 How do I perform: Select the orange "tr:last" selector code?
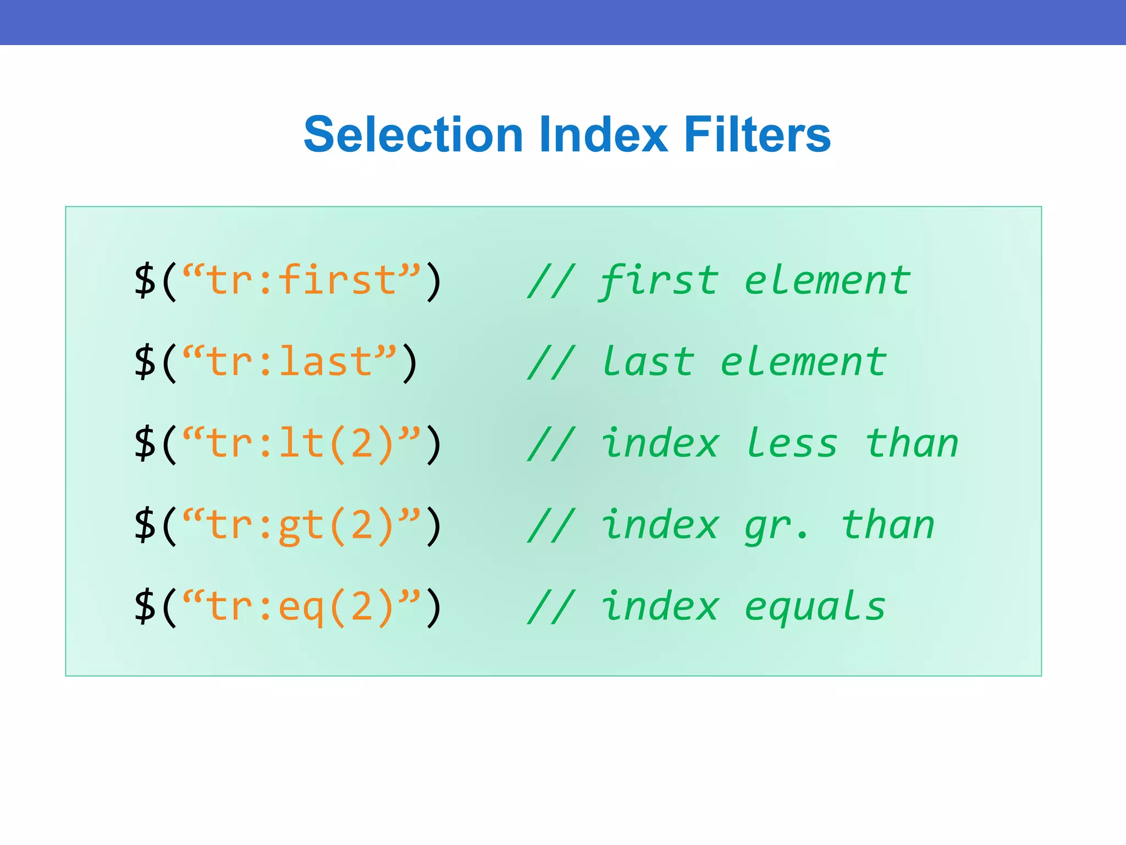pyautogui.click(x=289, y=362)
